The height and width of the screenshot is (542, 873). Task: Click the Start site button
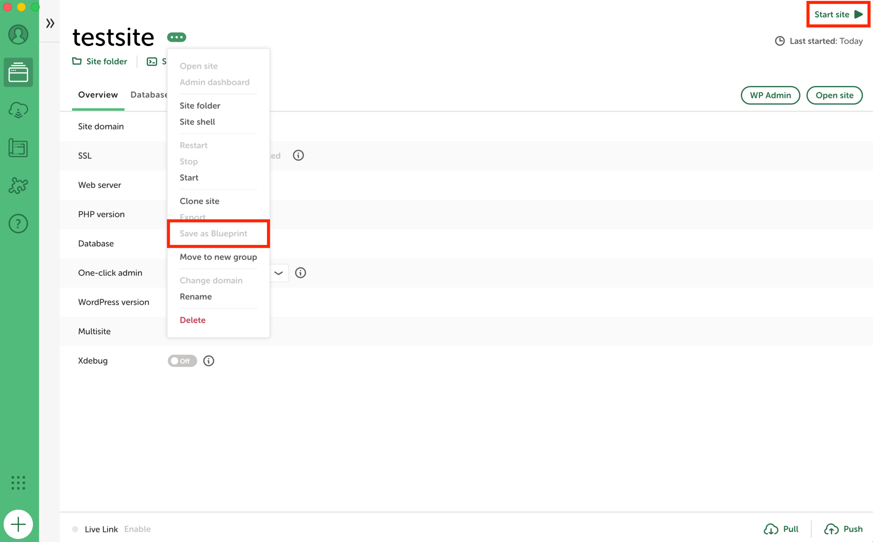[x=838, y=14]
